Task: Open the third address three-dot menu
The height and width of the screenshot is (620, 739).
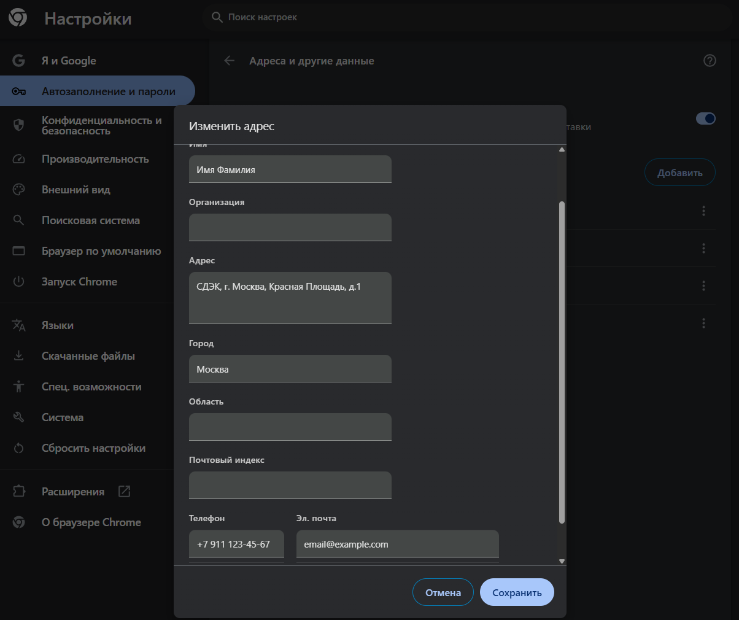Action: [703, 285]
